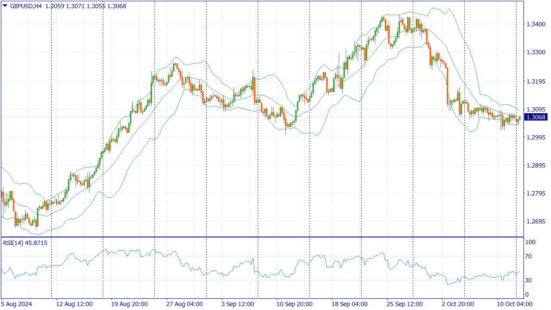Click the 1.3400 price axis label
The width and height of the screenshot is (551, 310).
(535, 24)
